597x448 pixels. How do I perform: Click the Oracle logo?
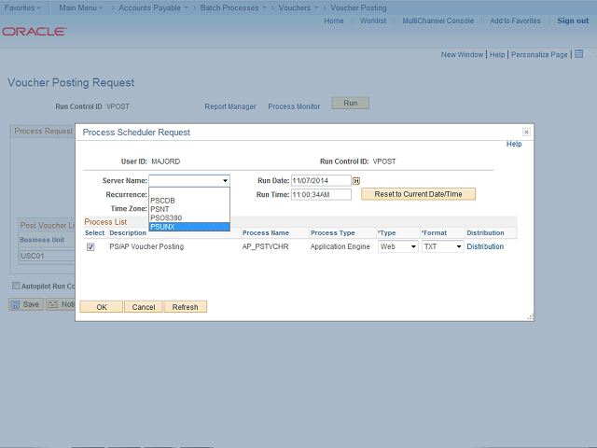pyautogui.click(x=35, y=31)
